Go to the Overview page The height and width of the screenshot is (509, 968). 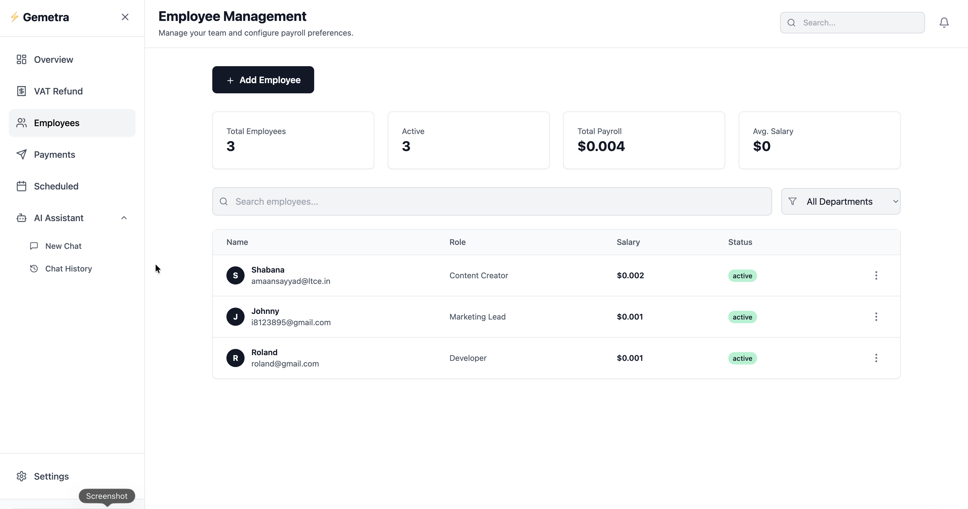53,60
